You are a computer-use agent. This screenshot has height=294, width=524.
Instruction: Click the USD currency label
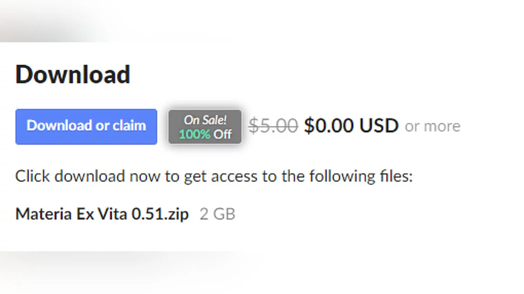pyautogui.click(x=379, y=126)
